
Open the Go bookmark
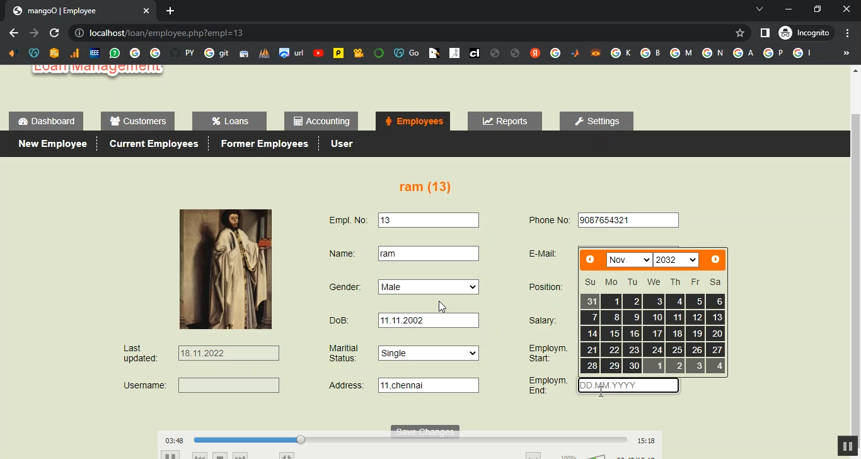(x=407, y=53)
